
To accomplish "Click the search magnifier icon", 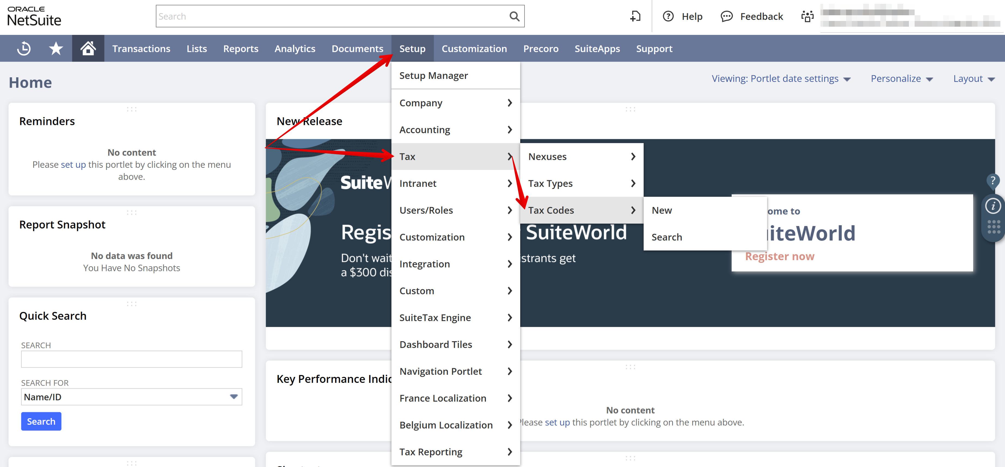I will point(514,16).
